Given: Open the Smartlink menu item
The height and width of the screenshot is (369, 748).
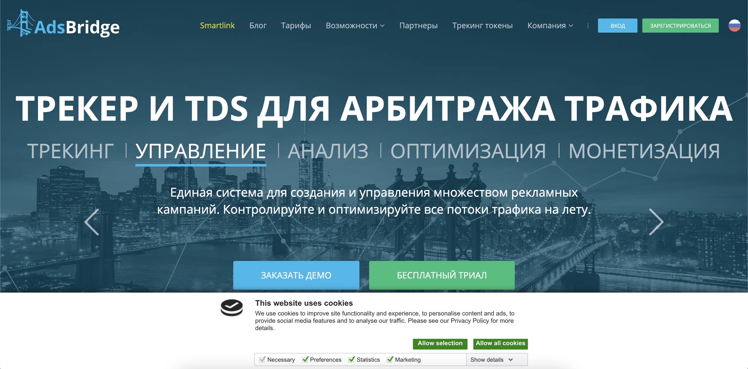Looking at the screenshot, I should point(217,26).
